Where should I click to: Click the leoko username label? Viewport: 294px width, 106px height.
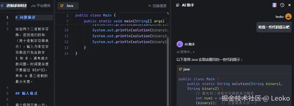click(x=280, y=17)
